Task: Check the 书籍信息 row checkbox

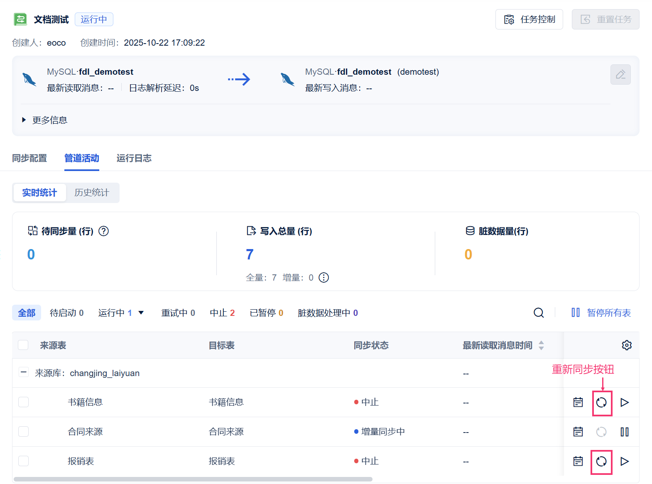Action: click(x=23, y=402)
